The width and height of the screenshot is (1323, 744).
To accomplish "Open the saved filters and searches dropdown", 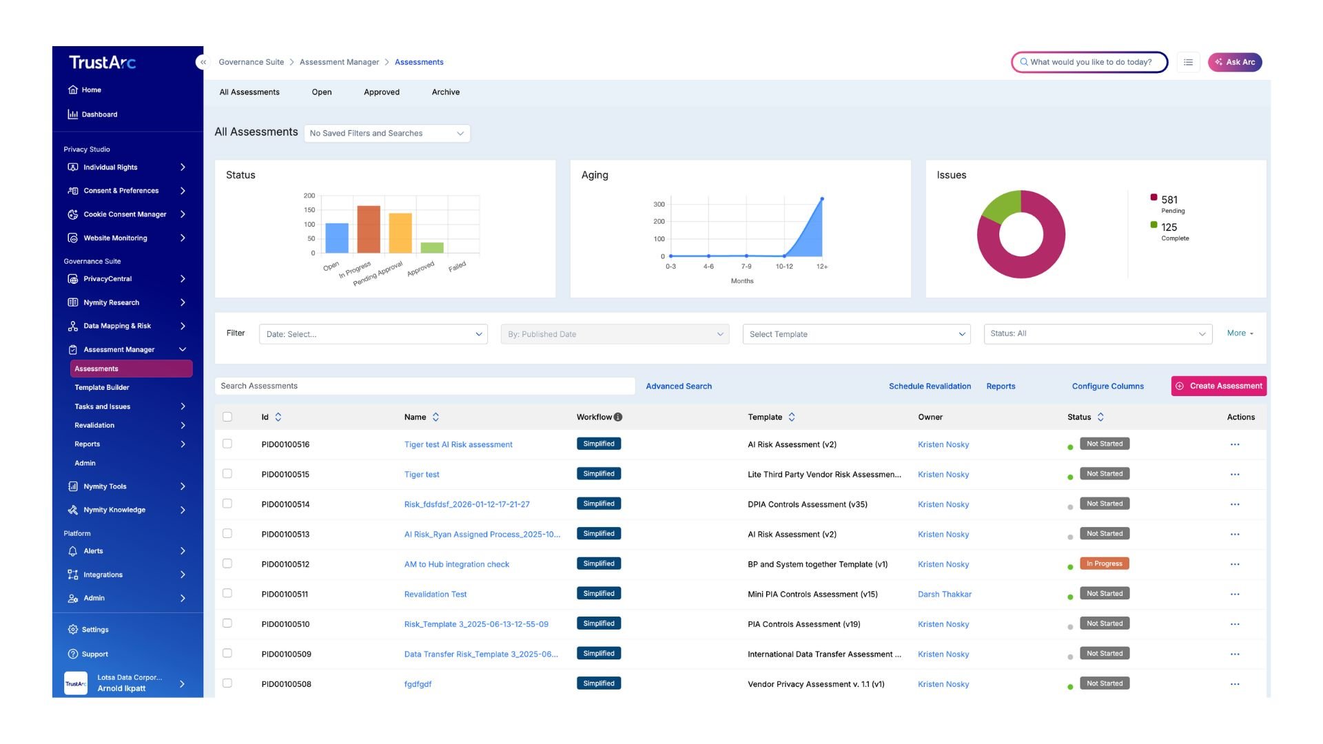I will pos(387,134).
